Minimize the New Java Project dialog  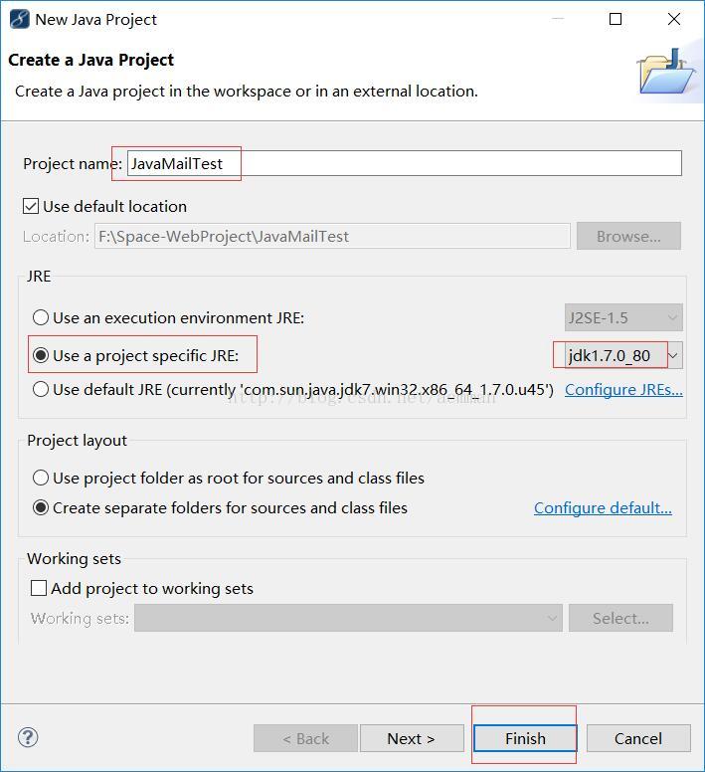click(558, 19)
